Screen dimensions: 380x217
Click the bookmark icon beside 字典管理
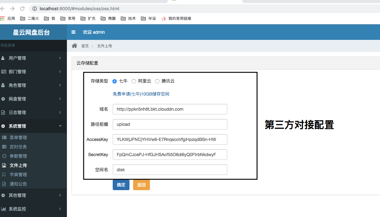[4, 175]
